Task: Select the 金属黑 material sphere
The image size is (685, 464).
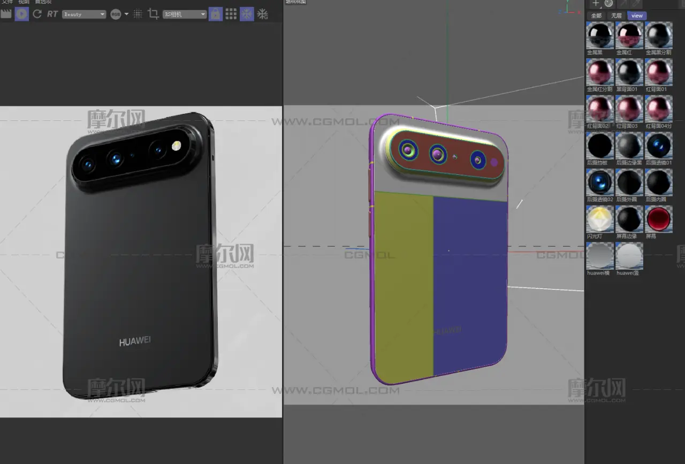Action: [600, 35]
